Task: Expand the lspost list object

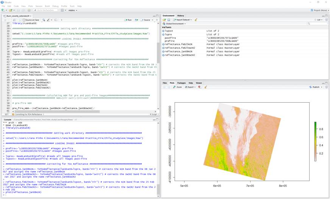Action: coord(163,31)
